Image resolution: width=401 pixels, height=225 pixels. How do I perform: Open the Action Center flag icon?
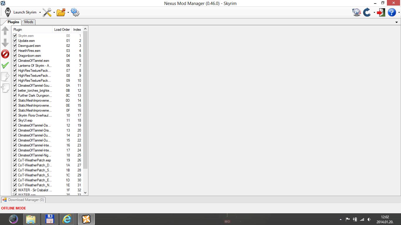[348, 219]
